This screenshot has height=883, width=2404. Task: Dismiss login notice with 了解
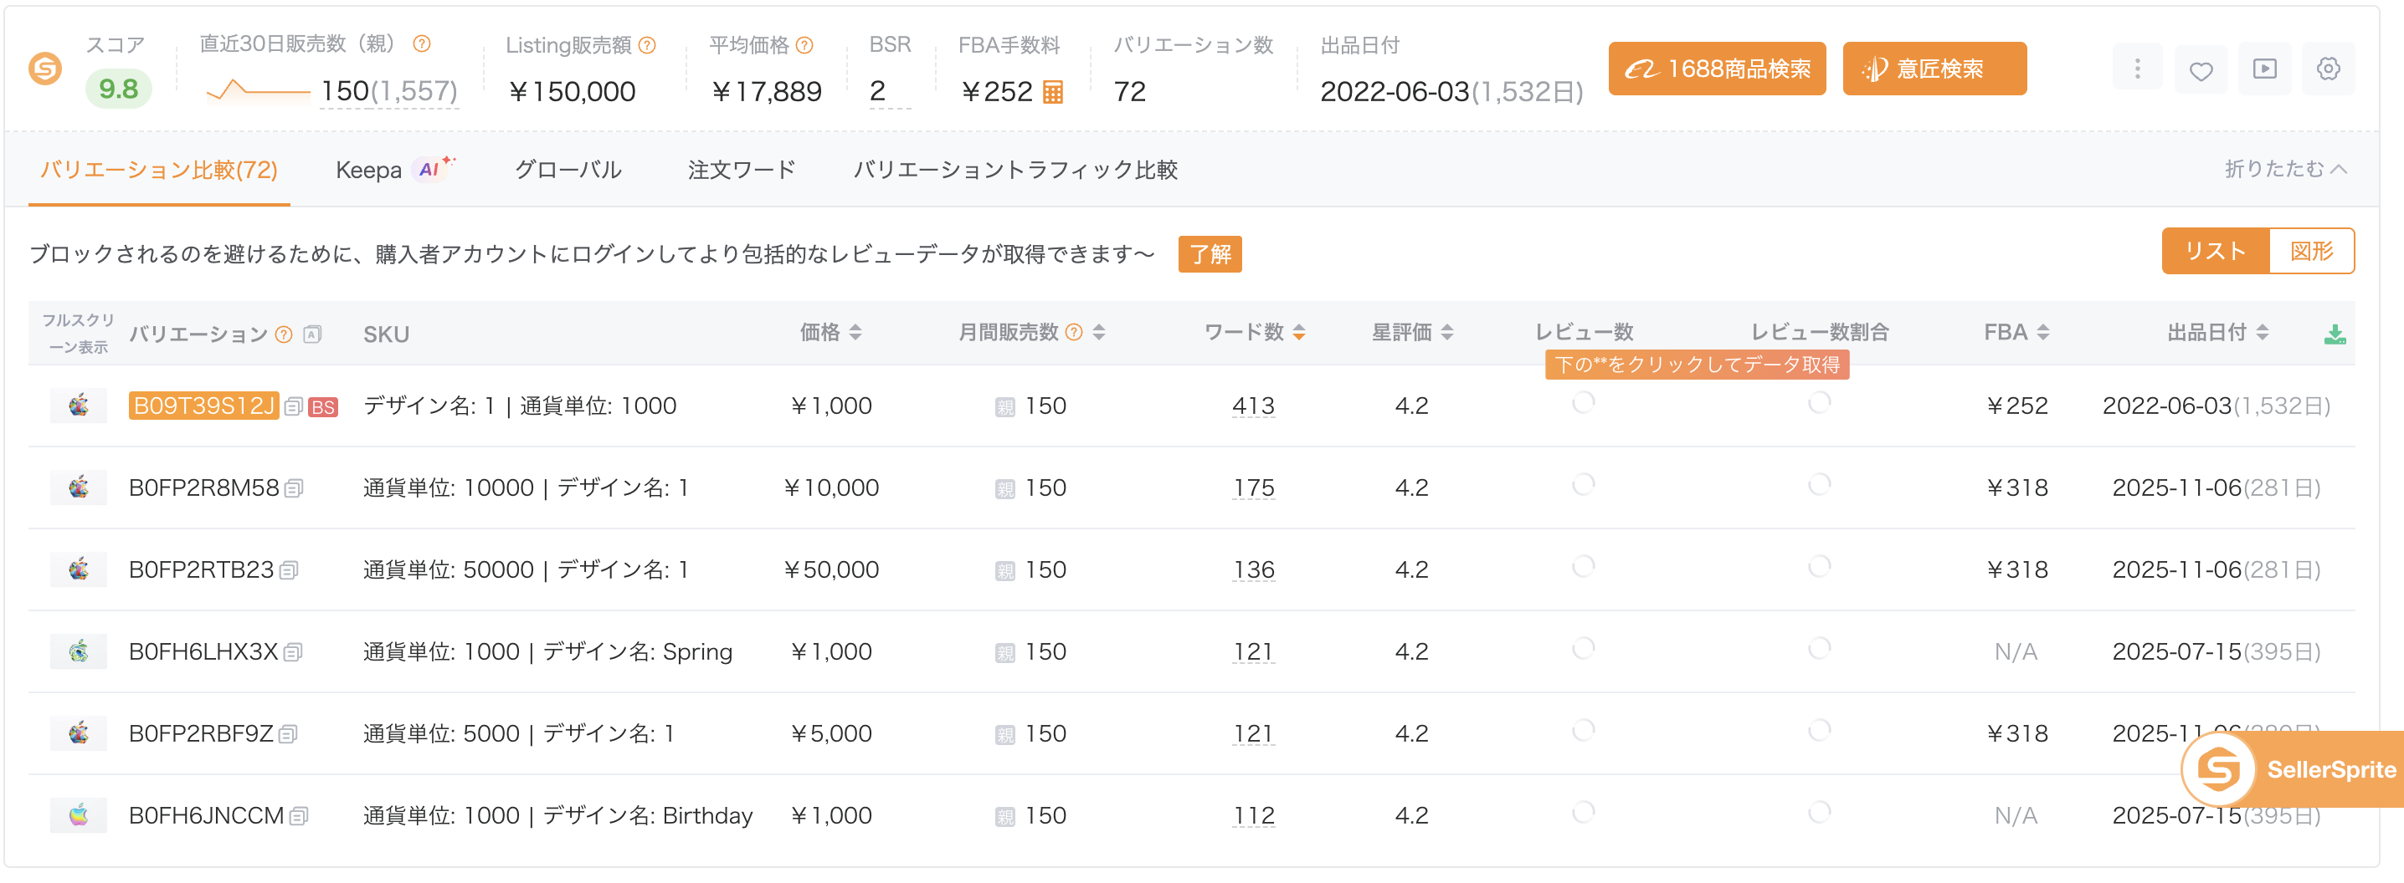pyautogui.click(x=1210, y=253)
